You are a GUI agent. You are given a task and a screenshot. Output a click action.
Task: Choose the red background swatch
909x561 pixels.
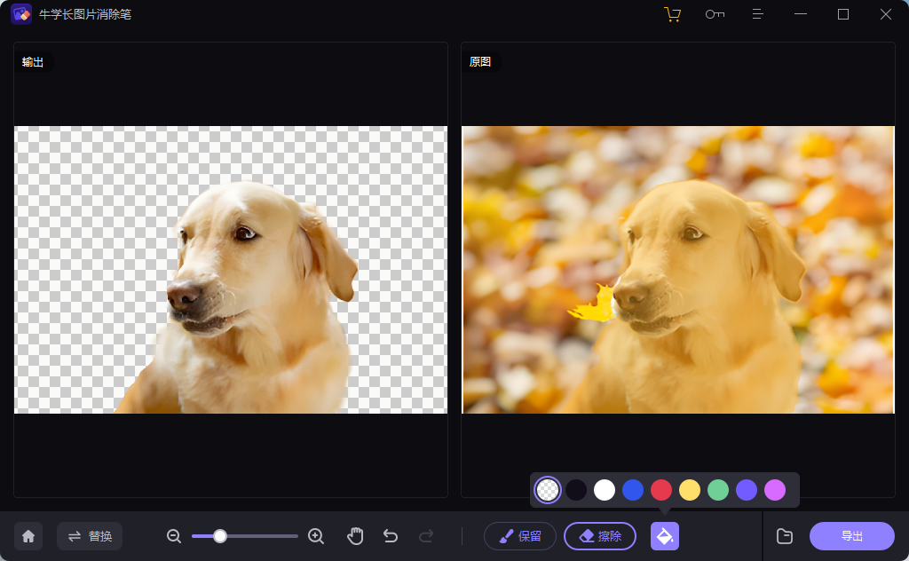[x=661, y=490]
